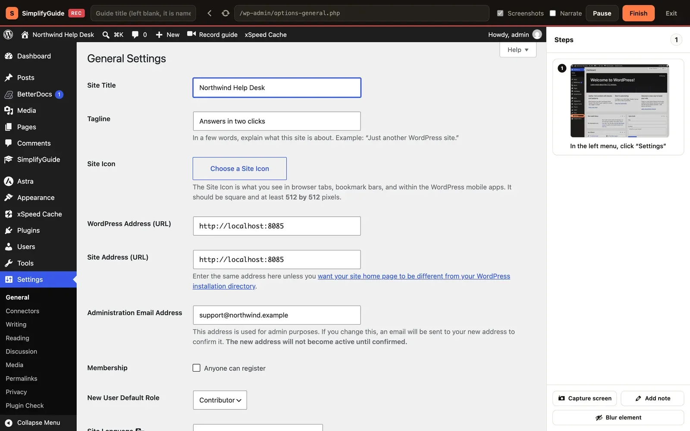Click the Capture screen button
This screenshot has width=690, height=431.
tap(585, 398)
